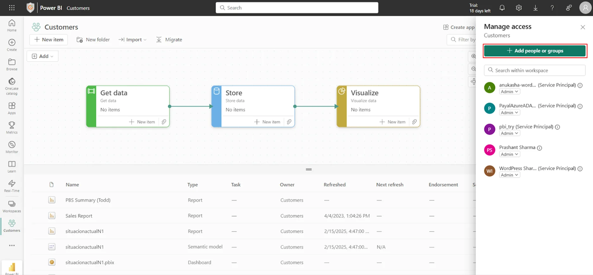This screenshot has width=593, height=275.
Task: Click the top Search box
Action: point(297,8)
